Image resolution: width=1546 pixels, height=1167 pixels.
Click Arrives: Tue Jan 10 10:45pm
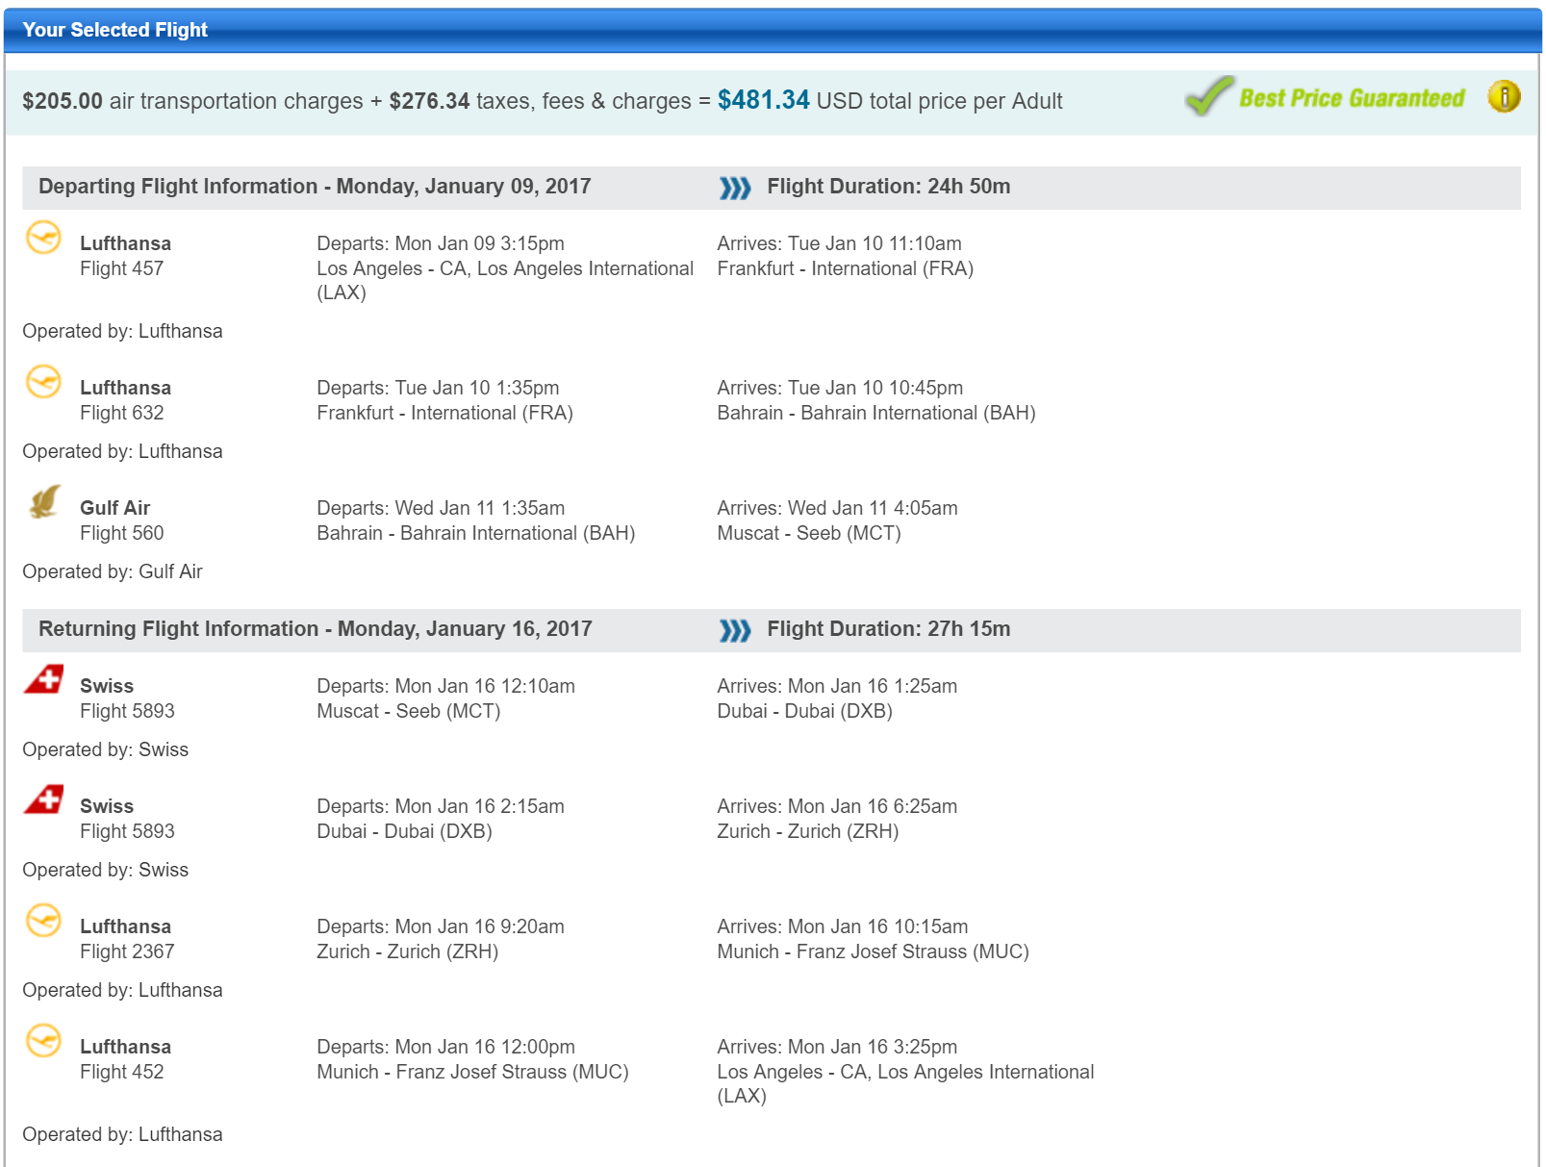(840, 388)
